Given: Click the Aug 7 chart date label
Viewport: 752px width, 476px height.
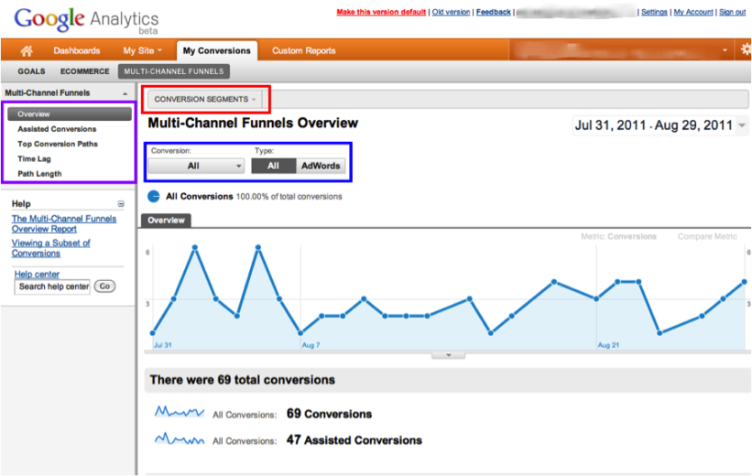Looking at the screenshot, I should 311,345.
